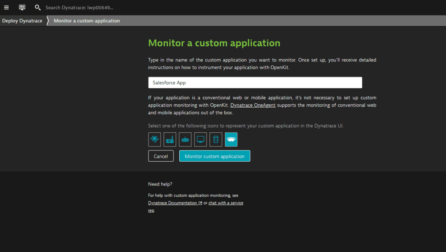
Task: Click the external link icon beside Documentation
Action: click(x=200, y=203)
